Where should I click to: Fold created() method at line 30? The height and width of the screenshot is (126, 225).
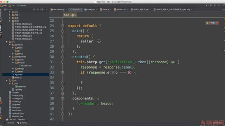(63, 57)
